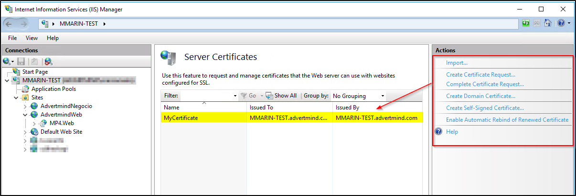Sort by the Issued By column header
The image size is (576, 196).
tap(377, 108)
